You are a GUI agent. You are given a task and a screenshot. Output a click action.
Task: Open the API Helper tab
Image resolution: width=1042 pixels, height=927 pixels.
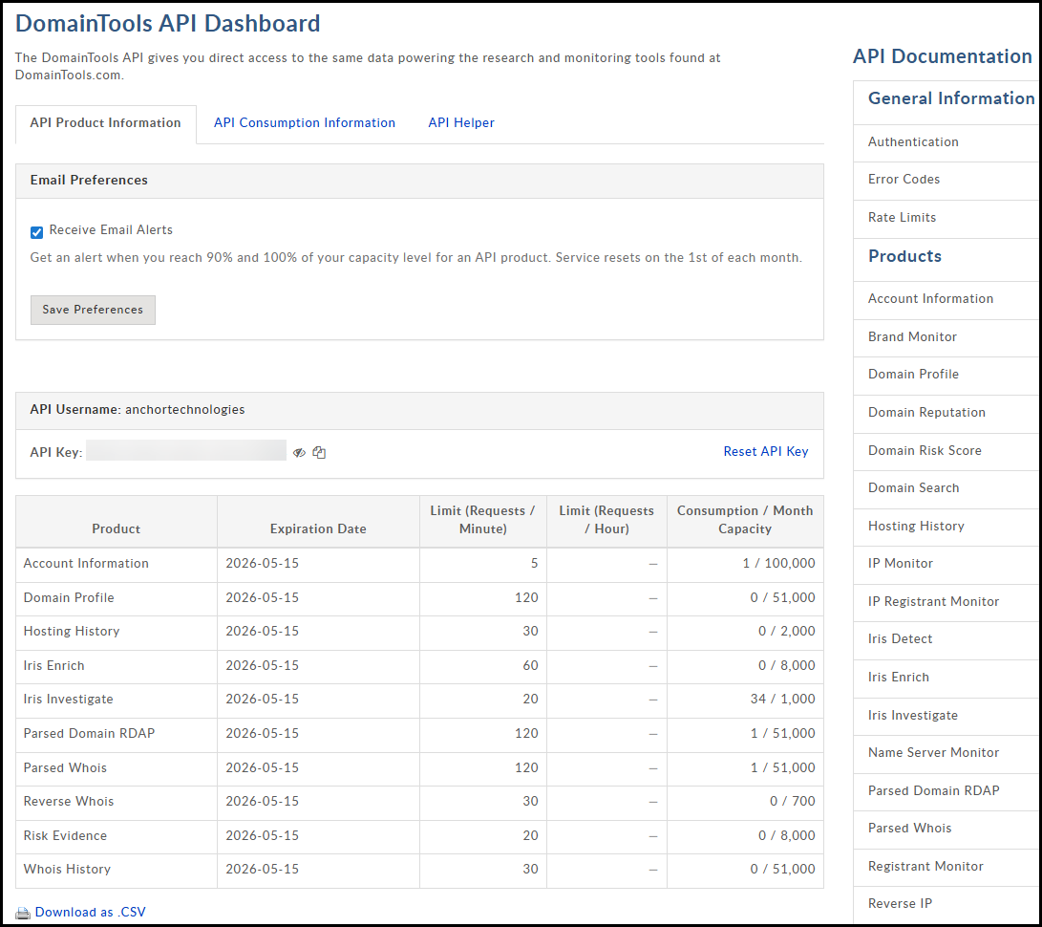tap(460, 122)
